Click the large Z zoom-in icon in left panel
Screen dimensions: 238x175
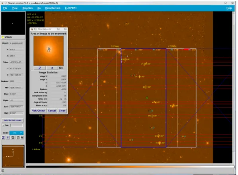point(3,138)
